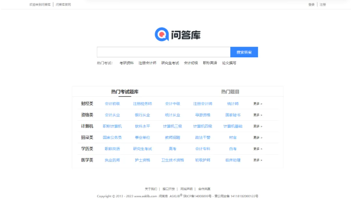This screenshot has width=364, height=202.
Task: Open the 银行从业 link
Action: [142, 115]
